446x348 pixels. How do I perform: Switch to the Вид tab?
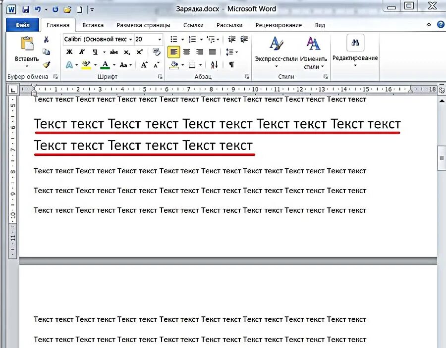click(x=320, y=25)
